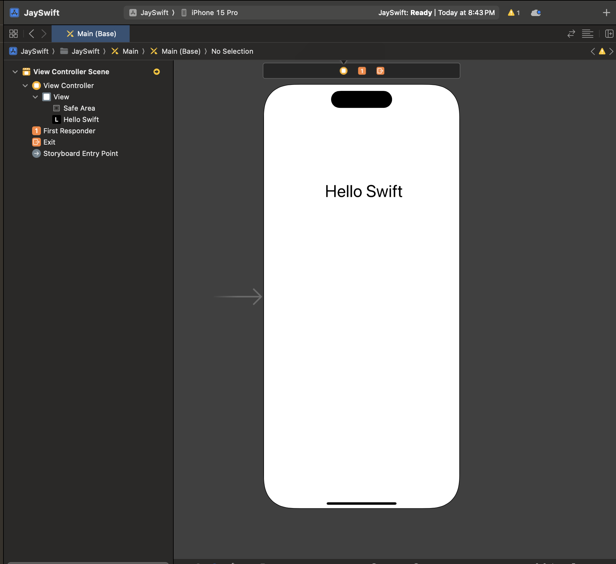Click the editor review swap arrows icon
Image resolution: width=616 pixels, height=564 pixels.
(x=571, y=34)
